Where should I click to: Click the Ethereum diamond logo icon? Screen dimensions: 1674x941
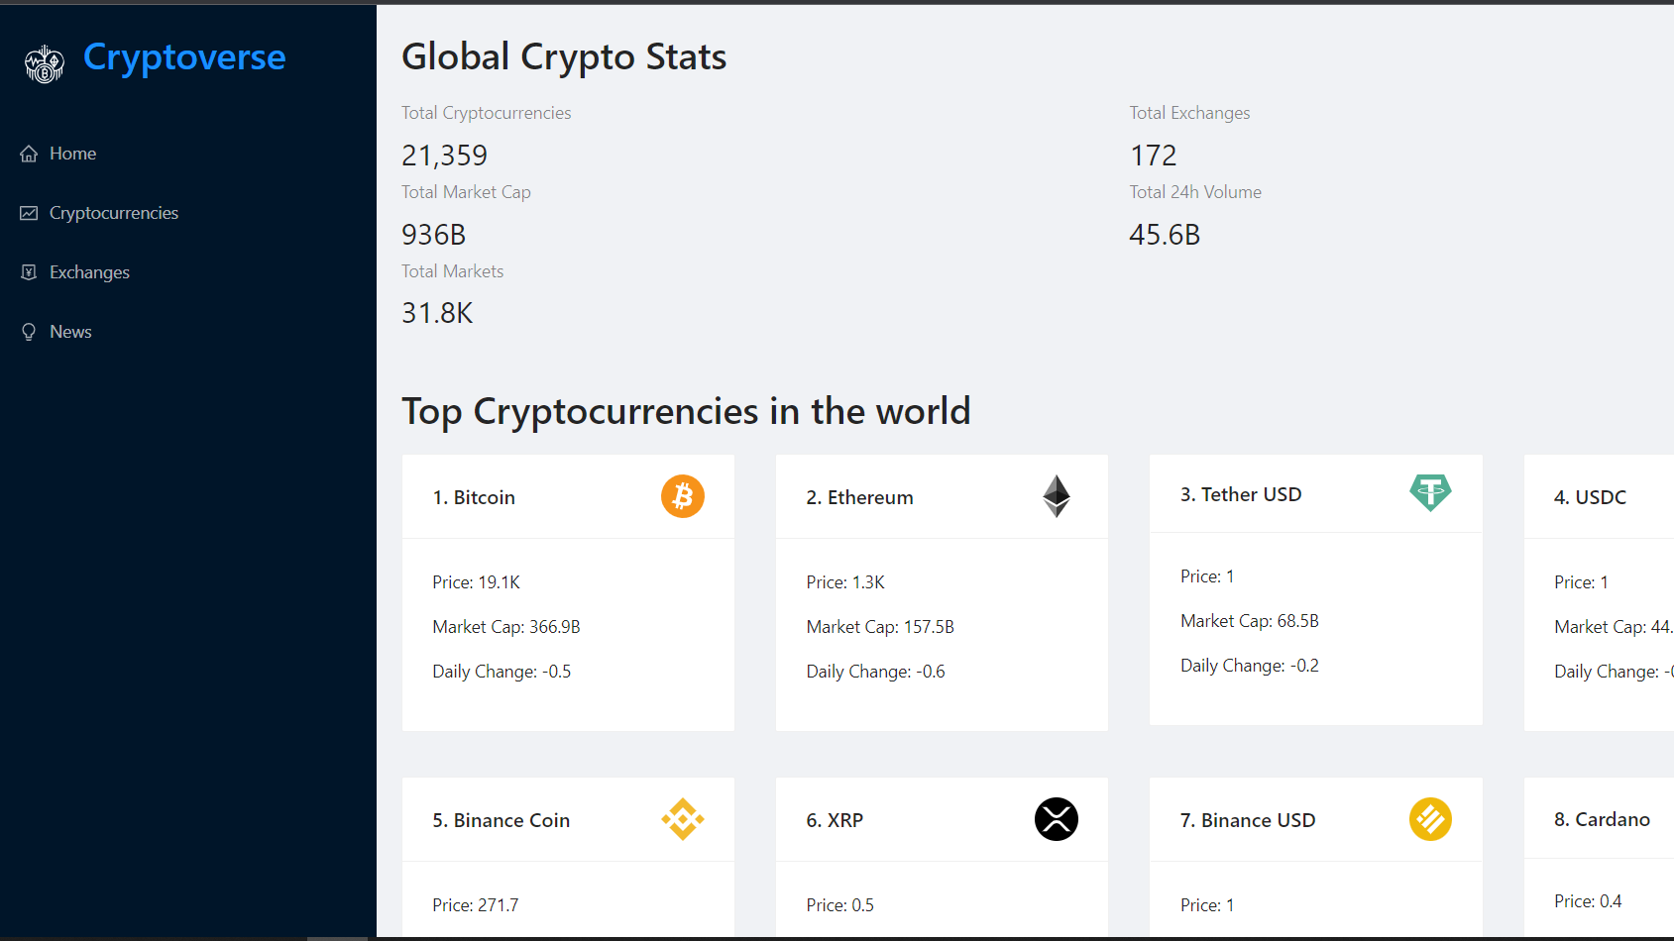pos(1056,496)
